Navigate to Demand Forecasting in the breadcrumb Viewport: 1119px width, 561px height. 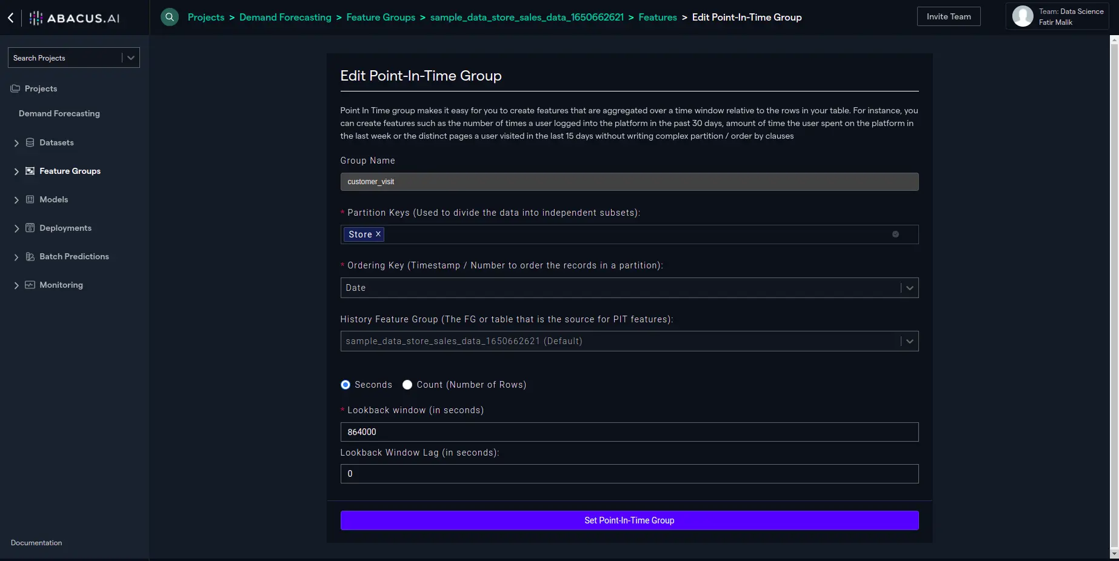285,17
